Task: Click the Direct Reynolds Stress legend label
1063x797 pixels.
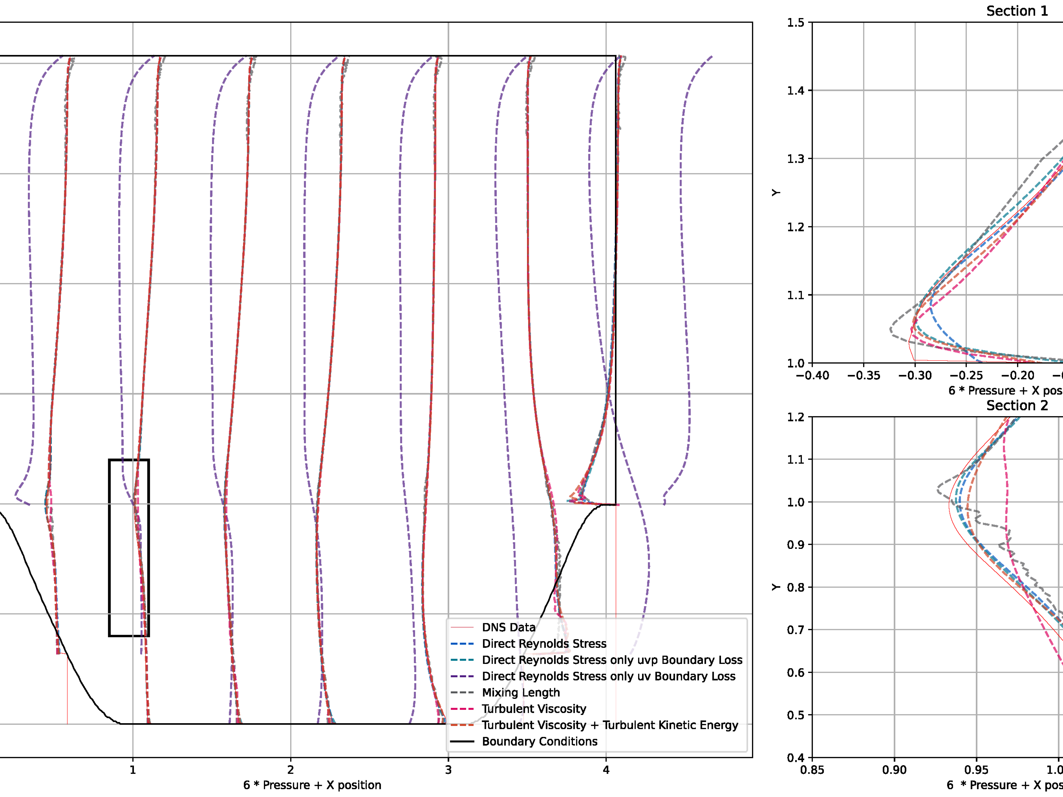Action: 544,644
